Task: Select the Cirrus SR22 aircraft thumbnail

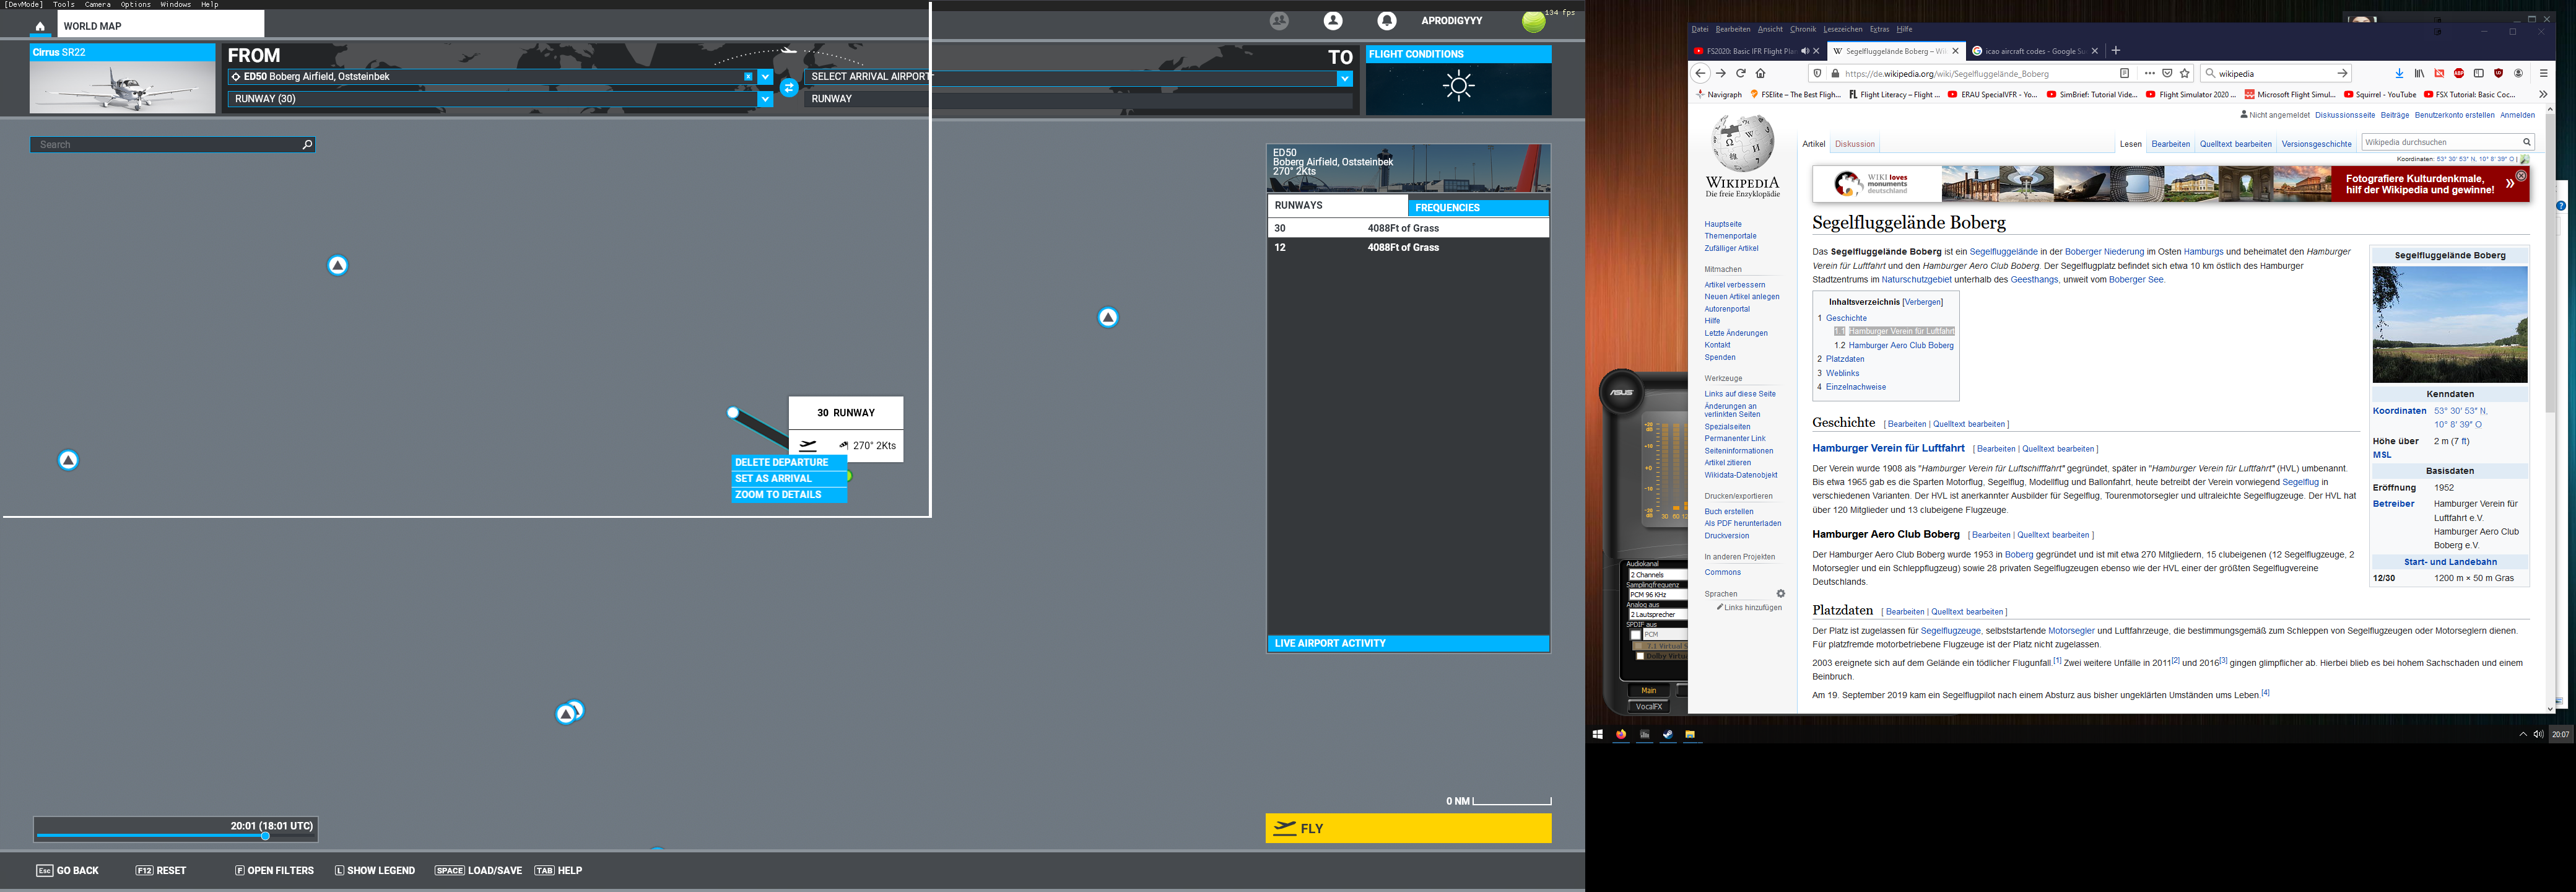Action: [x=122, y=79]
